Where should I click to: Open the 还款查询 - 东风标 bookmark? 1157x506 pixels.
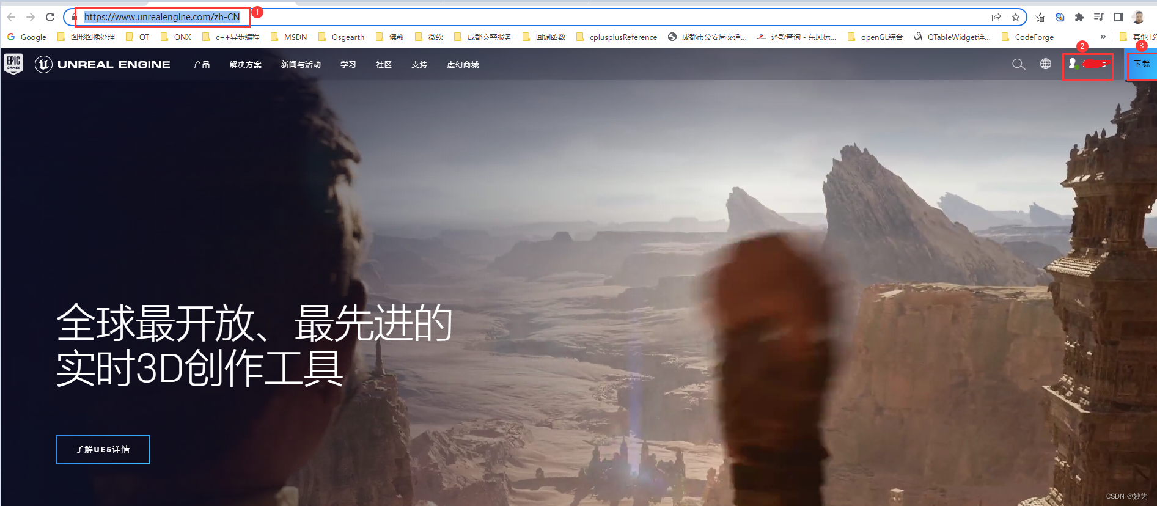click(x=797, y=37)
